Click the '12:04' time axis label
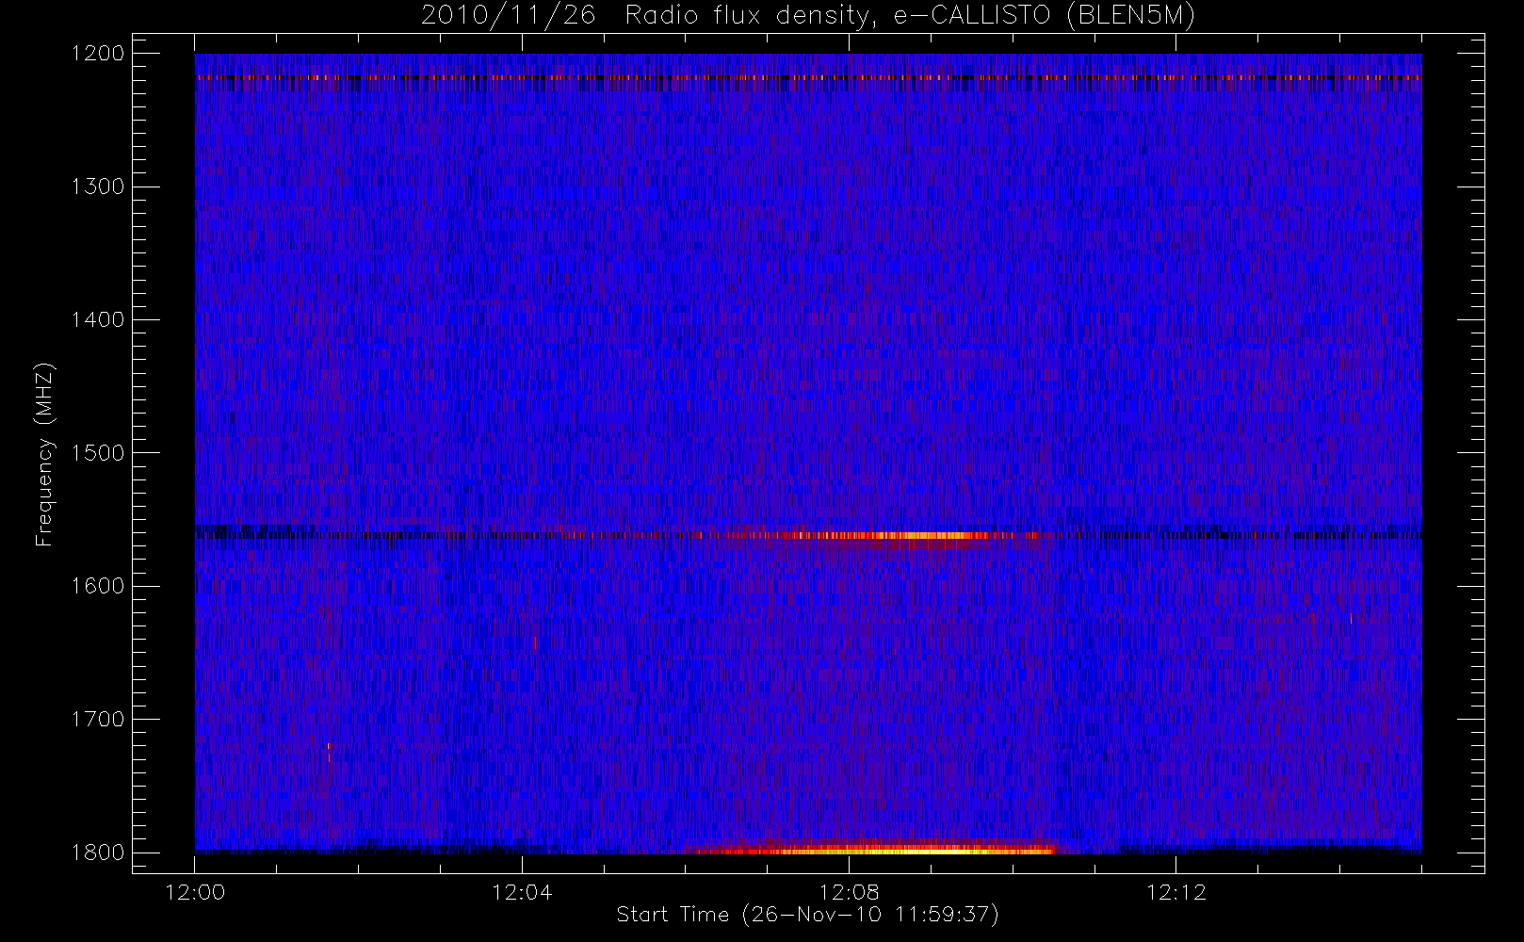Image resolution: width=1524 pixels, height=942 pixels. tap(522, 892)
